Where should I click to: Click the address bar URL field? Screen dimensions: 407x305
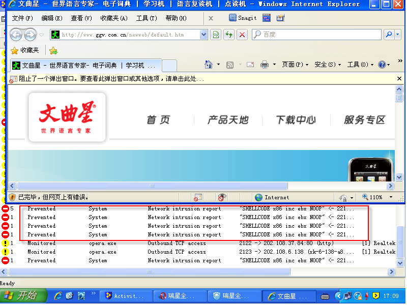click(125, 35)
